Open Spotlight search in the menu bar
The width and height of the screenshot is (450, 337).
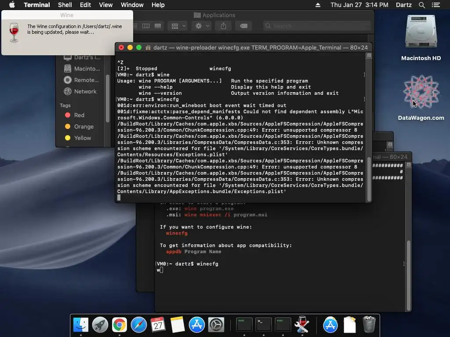pyautogui.click(x=421, y=5)
